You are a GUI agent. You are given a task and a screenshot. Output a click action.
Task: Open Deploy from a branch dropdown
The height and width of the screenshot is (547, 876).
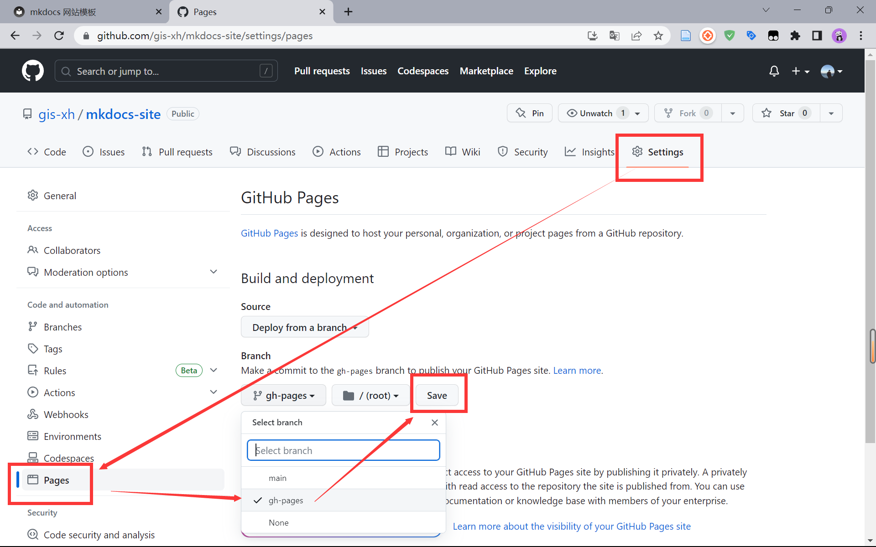click(305, 327)
